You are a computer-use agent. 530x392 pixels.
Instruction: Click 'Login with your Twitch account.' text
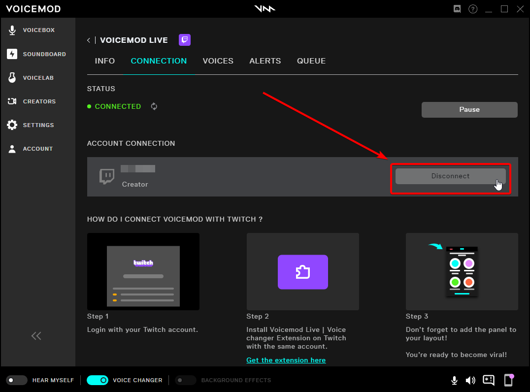pos(143,329)
